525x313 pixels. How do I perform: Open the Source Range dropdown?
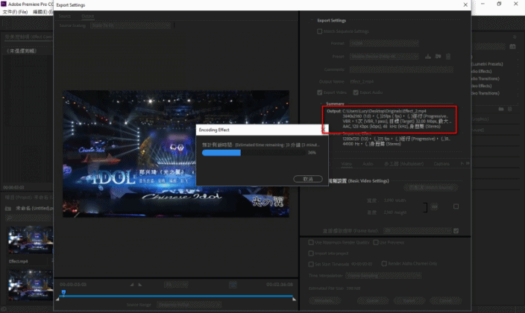point(189,305)
